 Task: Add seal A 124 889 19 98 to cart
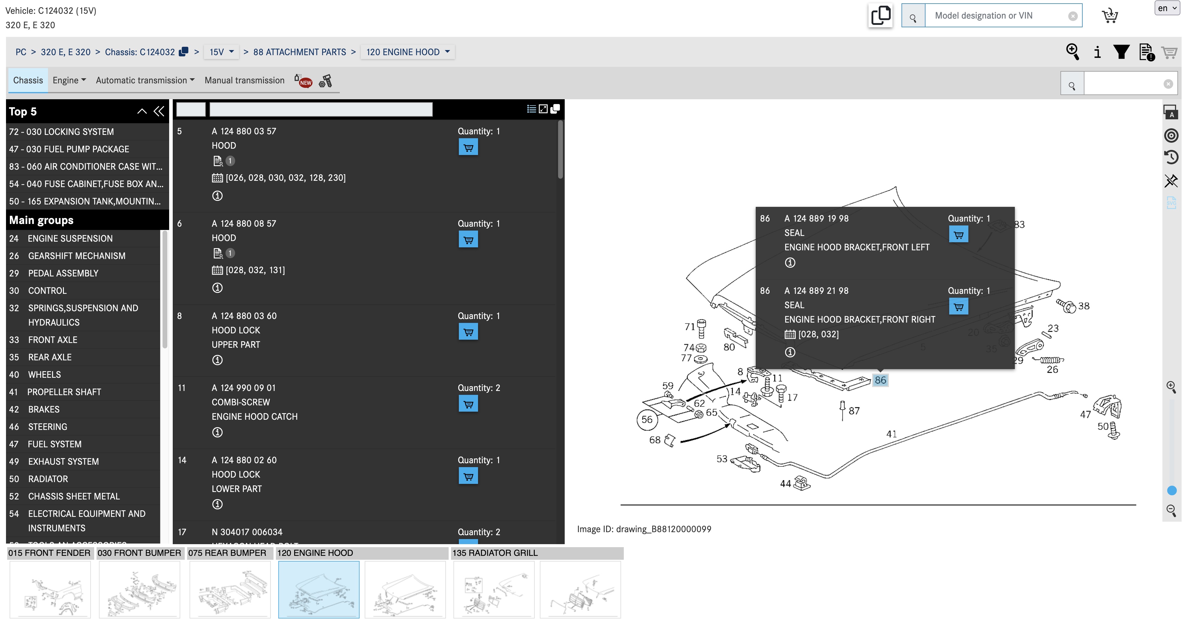[x=958, y=234]
